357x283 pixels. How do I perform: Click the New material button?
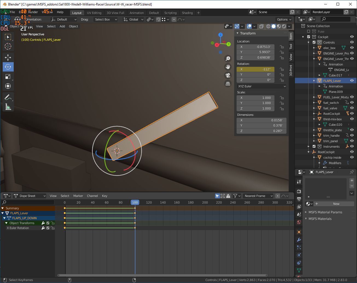pyautogui.click(x=336, y=204)
